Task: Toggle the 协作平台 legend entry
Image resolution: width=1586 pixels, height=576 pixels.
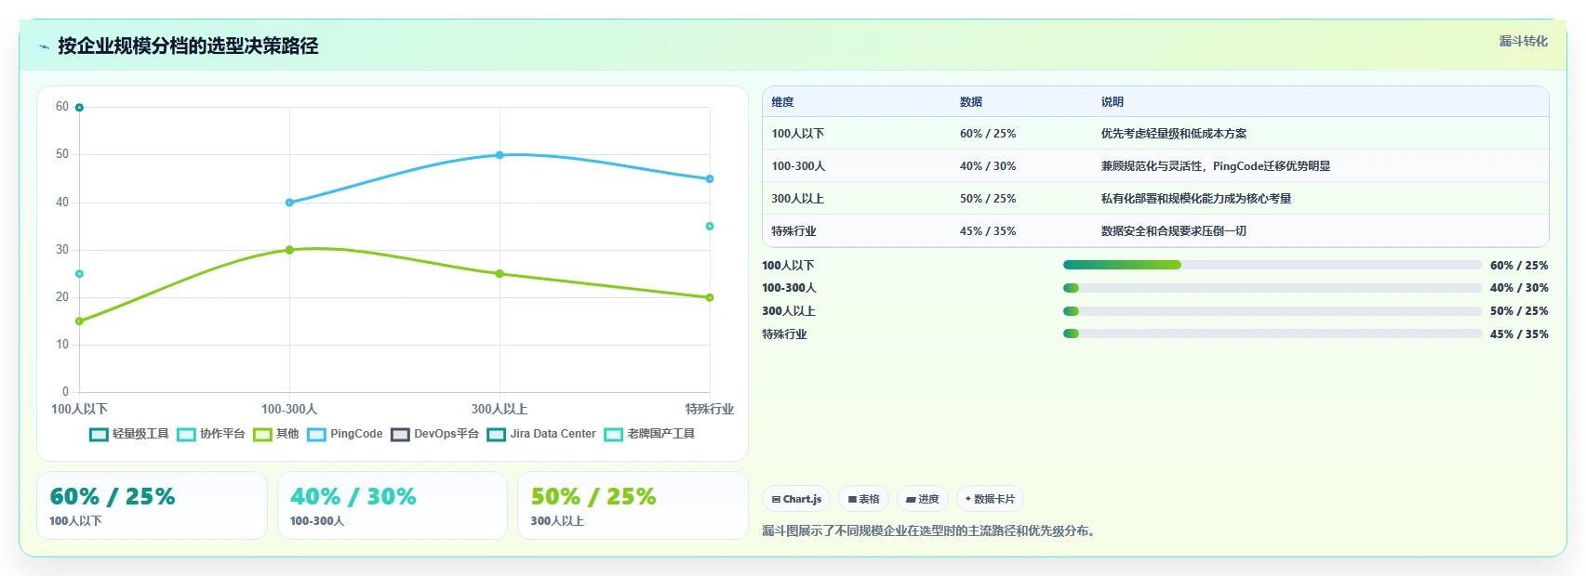Action: tap(211, 434)
